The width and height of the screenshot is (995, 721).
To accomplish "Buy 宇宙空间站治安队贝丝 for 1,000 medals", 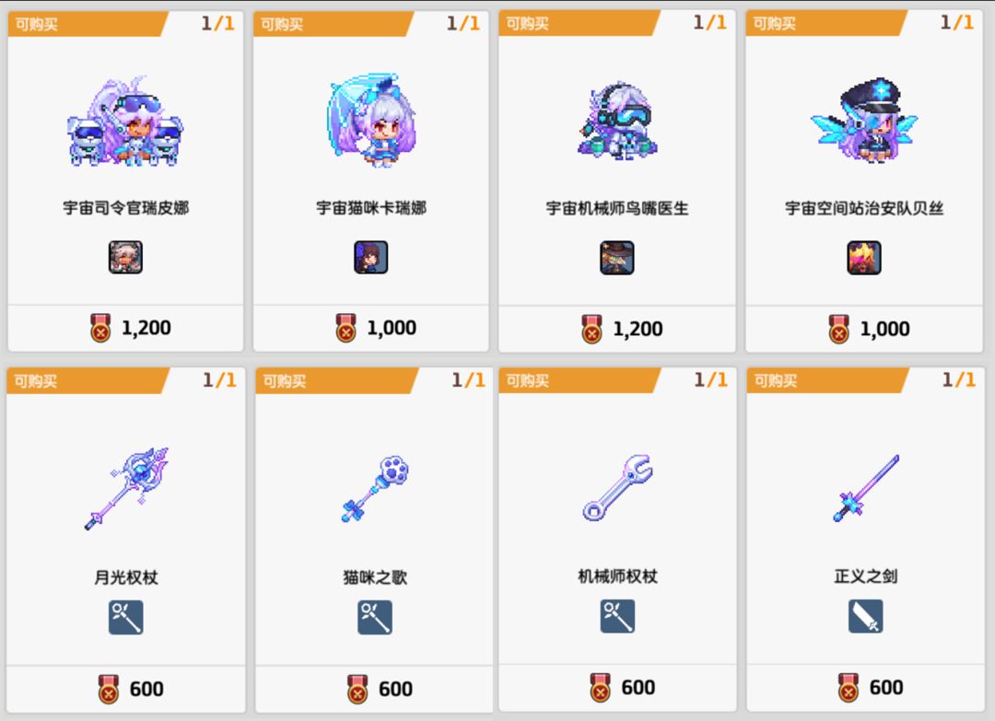I will click(x=864, y=329).
